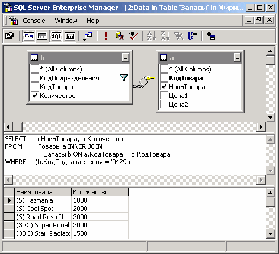Open the Console menu

(34, 21)
